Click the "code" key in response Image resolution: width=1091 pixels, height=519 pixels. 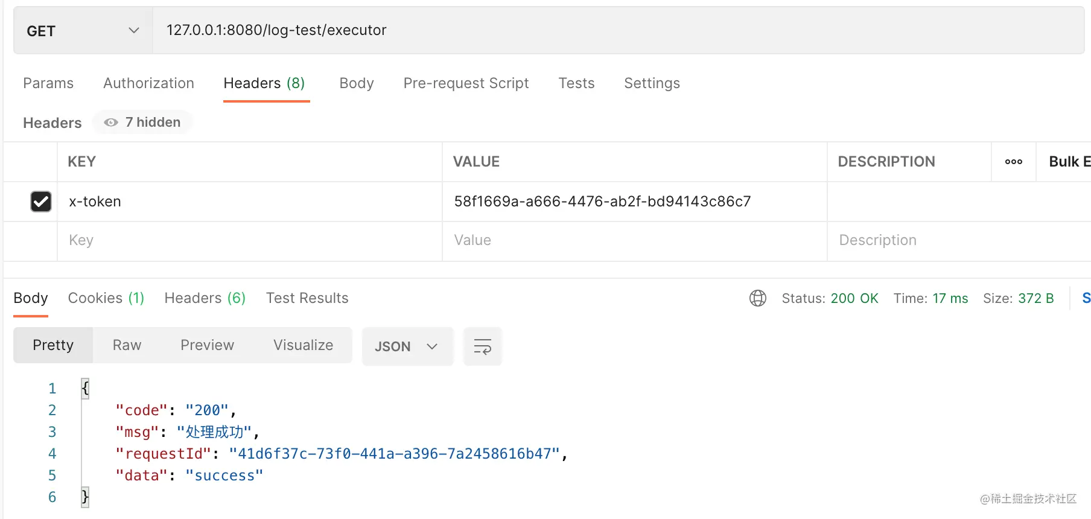141,410
